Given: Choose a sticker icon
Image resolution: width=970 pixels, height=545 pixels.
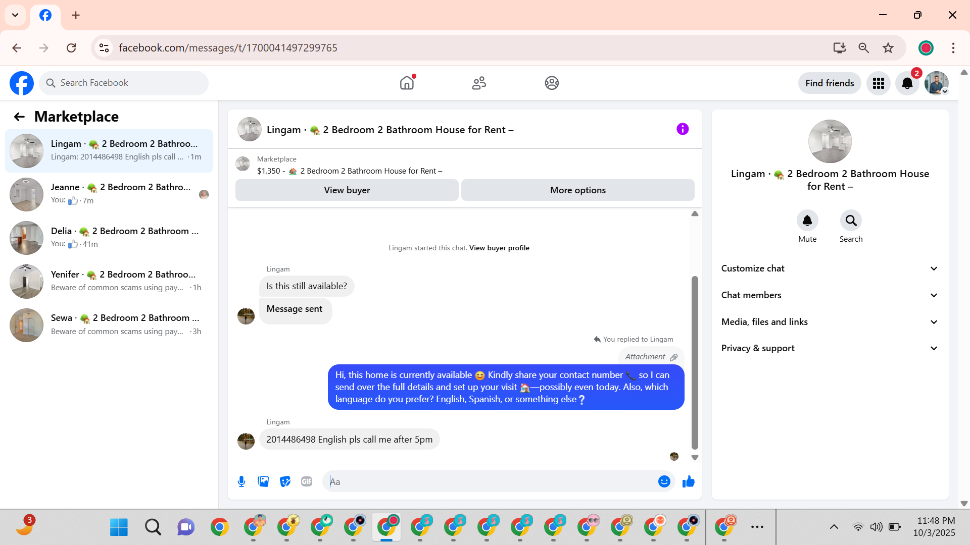Looking at the screenshot, I should pyautogui.click(x=285, y=481).
